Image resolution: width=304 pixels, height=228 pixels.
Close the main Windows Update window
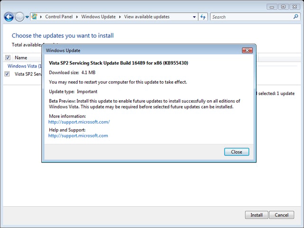point(294,7)
